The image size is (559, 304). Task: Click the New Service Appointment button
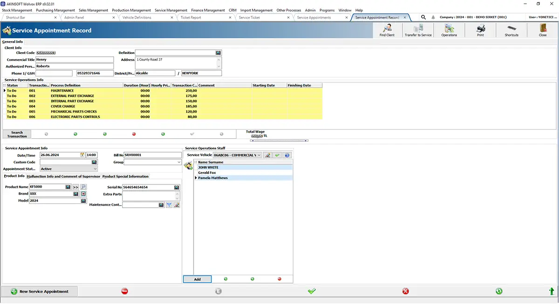pyautogui.click(x=40, y=291)
